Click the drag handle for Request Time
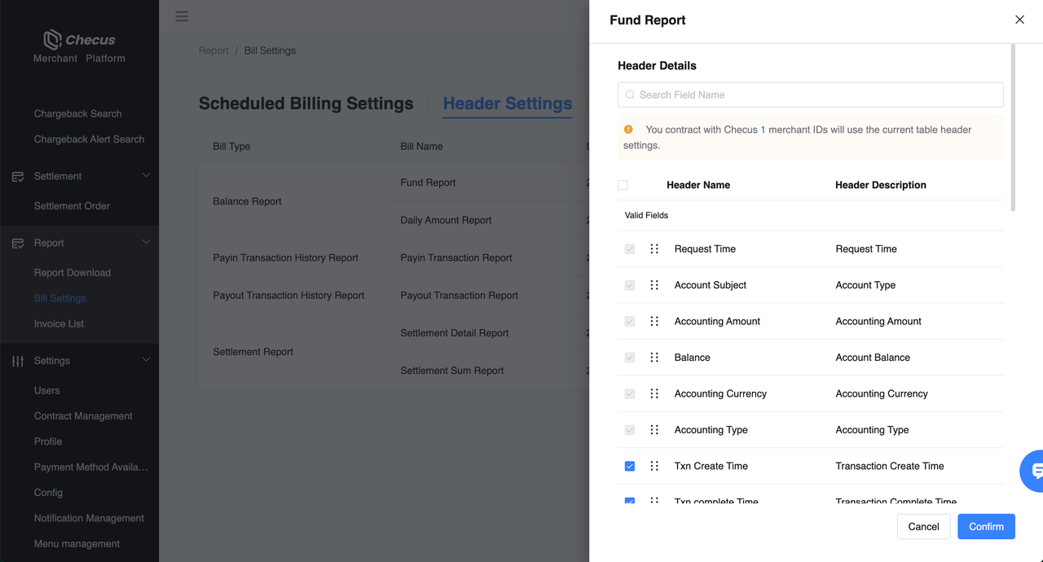The height and width of the screenshot is (562, 1043). (x=654, y=249)
